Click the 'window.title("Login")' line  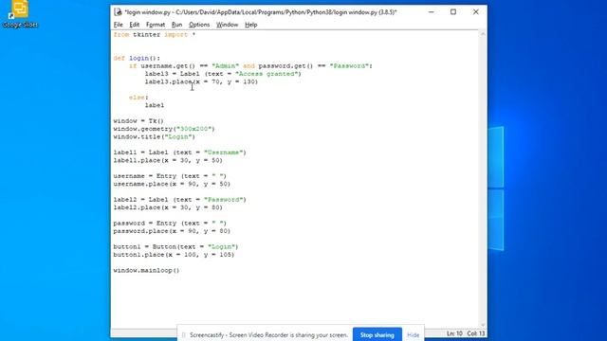tap(155, 136)
